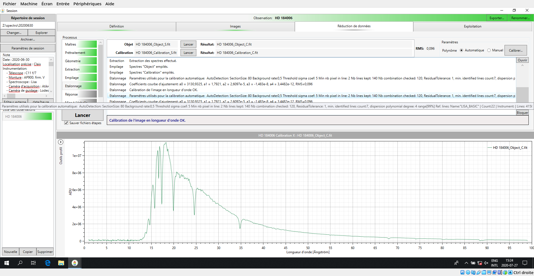
Task: Open Windows Task View
Action: click(33, 263)
